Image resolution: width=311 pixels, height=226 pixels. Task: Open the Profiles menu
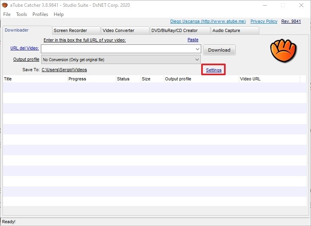pyautogui.click(x=40, y=14)
